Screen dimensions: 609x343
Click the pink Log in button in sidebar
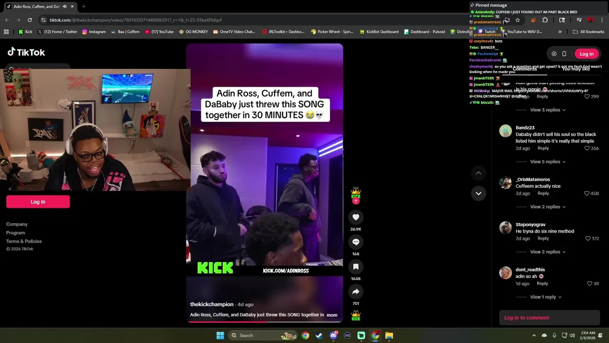coord(38,202)
